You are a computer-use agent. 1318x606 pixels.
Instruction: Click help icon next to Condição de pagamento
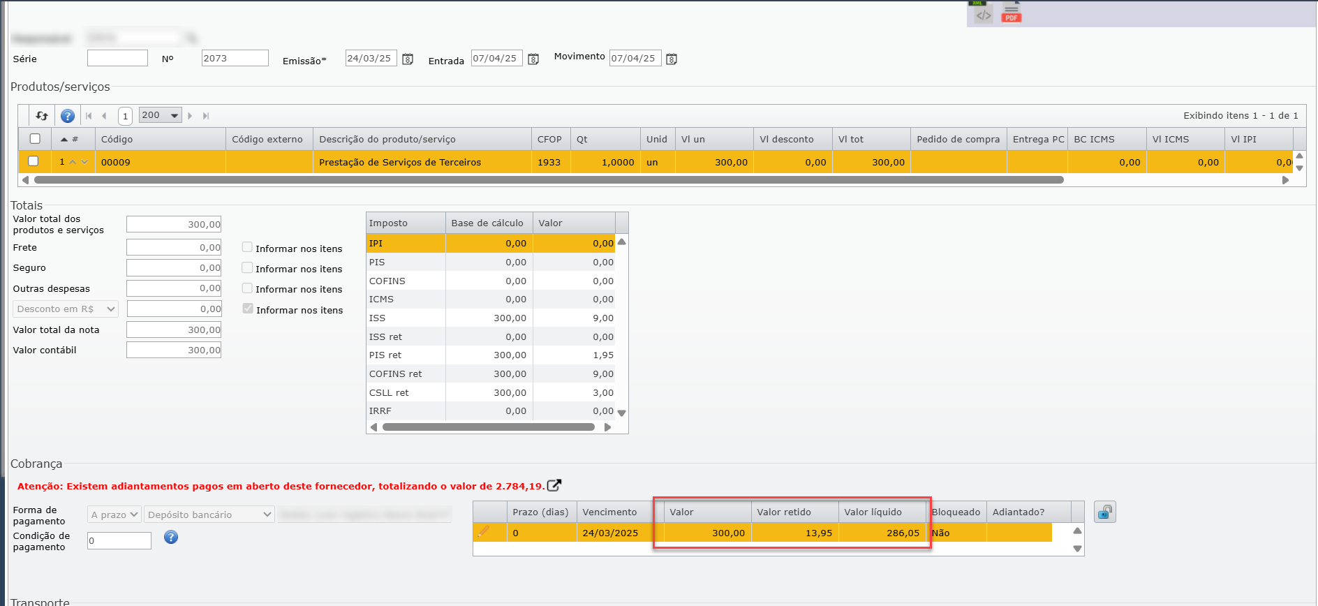[x=171, y=537]
